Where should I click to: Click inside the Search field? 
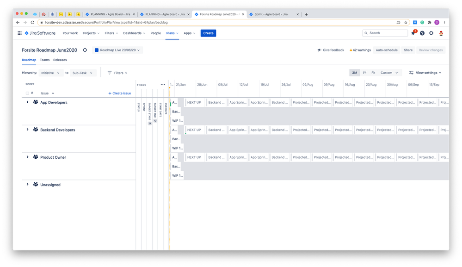(x=385, y=33)
